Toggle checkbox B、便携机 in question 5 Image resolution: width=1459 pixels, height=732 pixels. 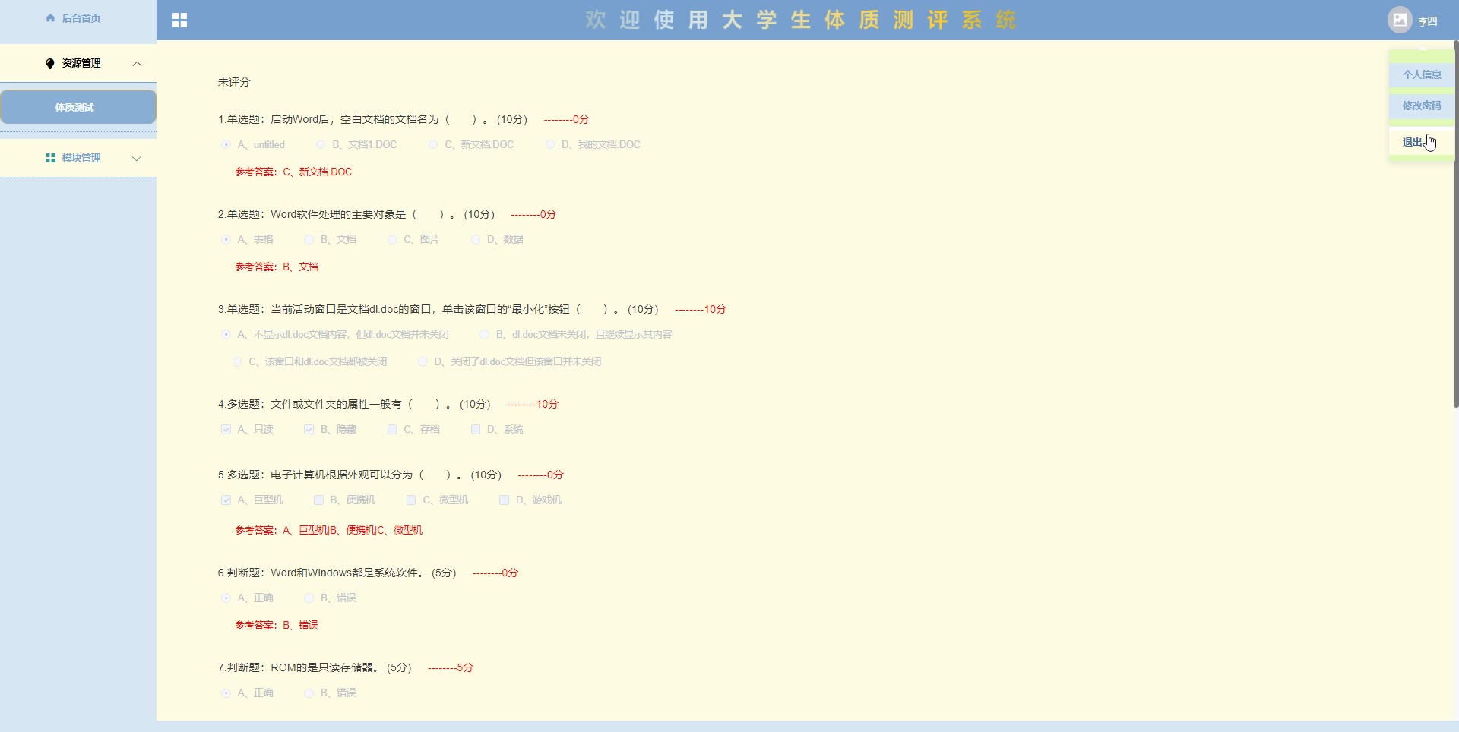point(319,500)
